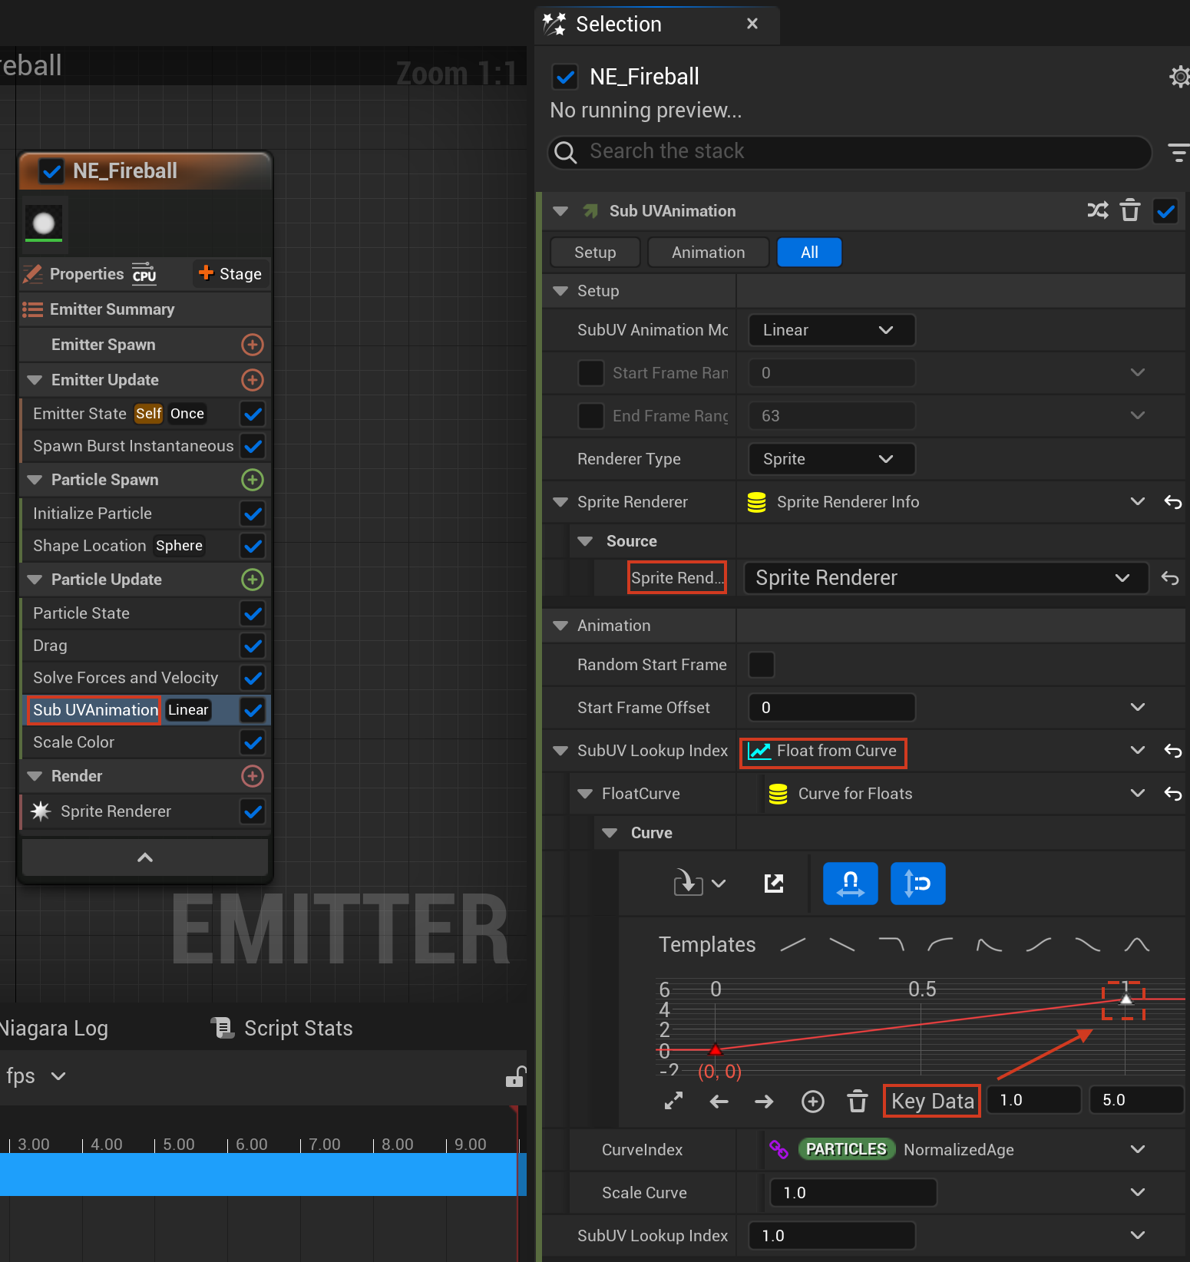Viewport: 1190px width, 1262px height.
Task: Open the settings gear for NE_Fireball selection
Action: pos(1179,77)
